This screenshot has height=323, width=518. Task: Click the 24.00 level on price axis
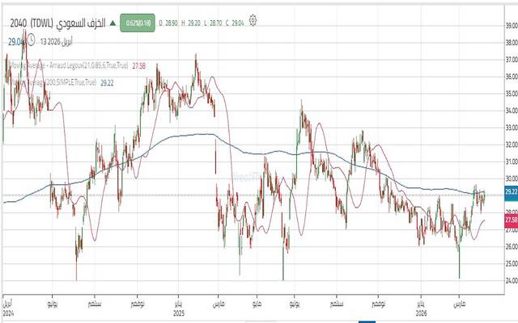tap(510, 281)
